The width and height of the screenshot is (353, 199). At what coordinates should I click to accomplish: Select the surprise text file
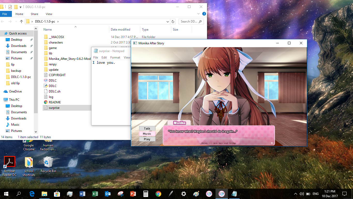click(54, 108)
